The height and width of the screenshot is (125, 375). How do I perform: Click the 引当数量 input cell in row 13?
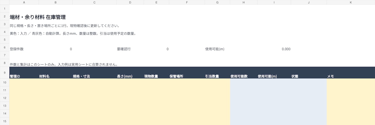tap(217, 106)
